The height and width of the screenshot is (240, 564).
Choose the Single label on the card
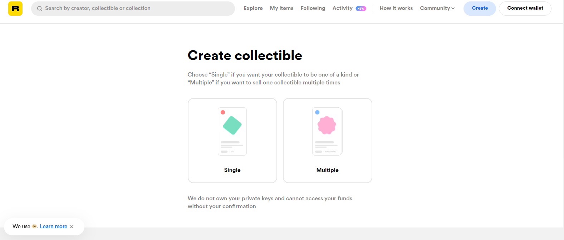pos(232,170)
